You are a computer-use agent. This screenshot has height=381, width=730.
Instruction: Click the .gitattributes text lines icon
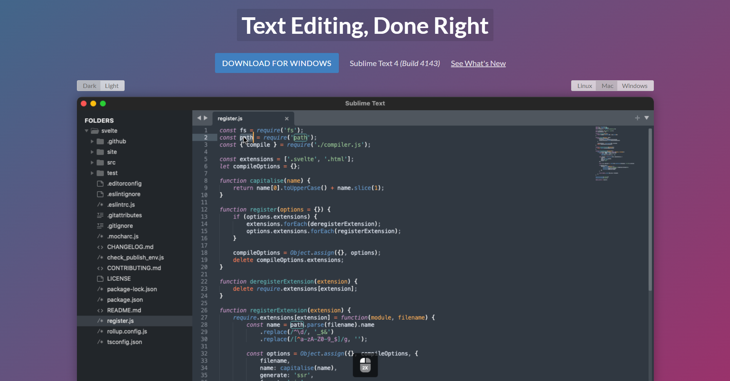(100, 215)
